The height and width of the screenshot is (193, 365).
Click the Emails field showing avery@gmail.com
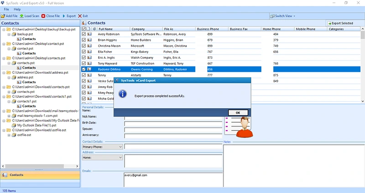(173, 179)
